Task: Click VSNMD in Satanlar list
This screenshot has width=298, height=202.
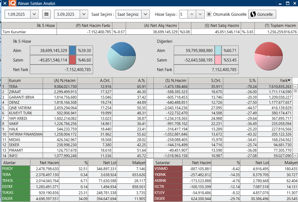Action: point(168,169)
